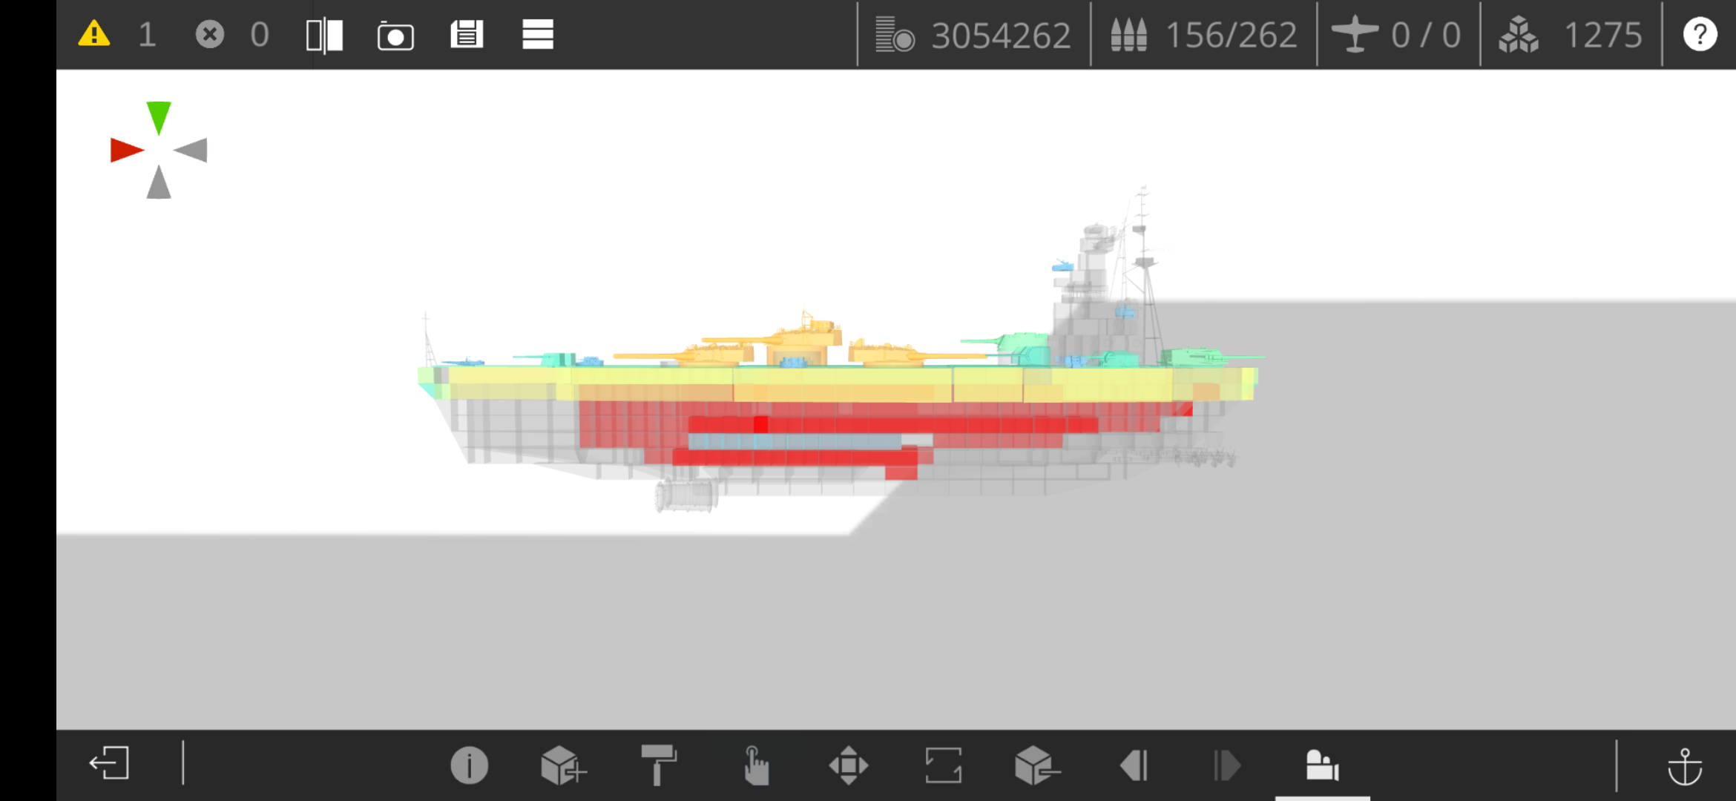Click the error count X icon
Image resolution: width=1736 pixels, height=801 pixels.
pos(210,34)
